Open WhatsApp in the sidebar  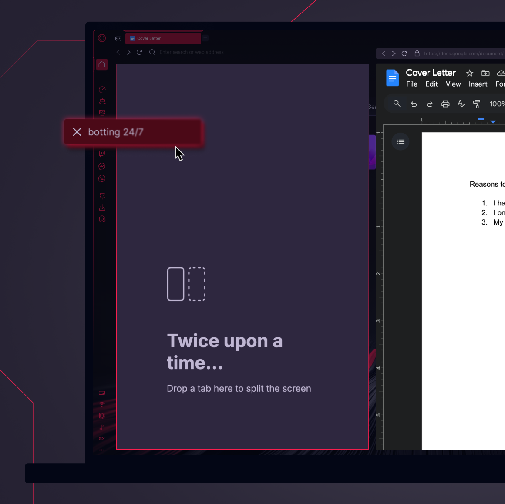coord(102,178)
